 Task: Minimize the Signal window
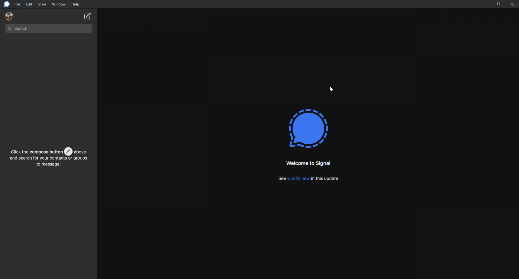tap(484, 4)
